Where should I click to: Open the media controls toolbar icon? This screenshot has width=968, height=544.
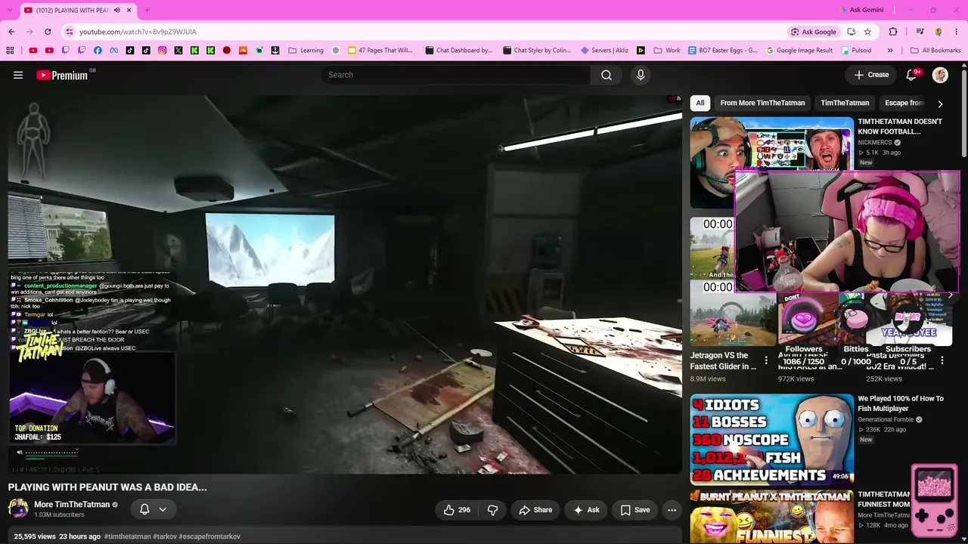click(920, 32)
